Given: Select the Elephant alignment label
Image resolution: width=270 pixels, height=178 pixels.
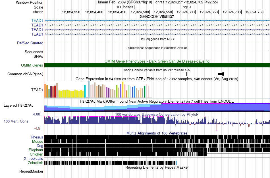Looking at the screenshot, I should click(36, 150).
